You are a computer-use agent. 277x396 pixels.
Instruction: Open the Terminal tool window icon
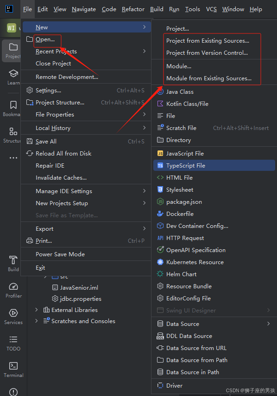pos(13,366)
